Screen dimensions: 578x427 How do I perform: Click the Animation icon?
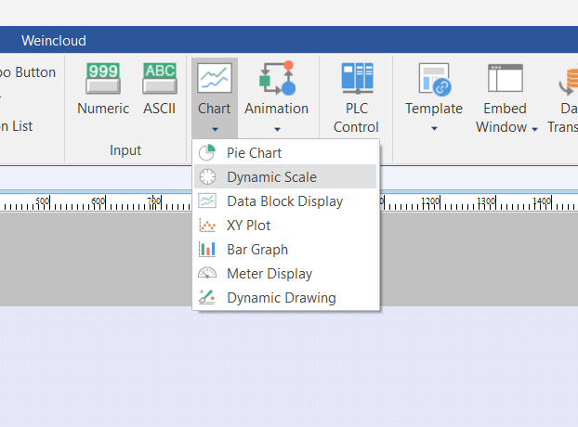(276, 79)
